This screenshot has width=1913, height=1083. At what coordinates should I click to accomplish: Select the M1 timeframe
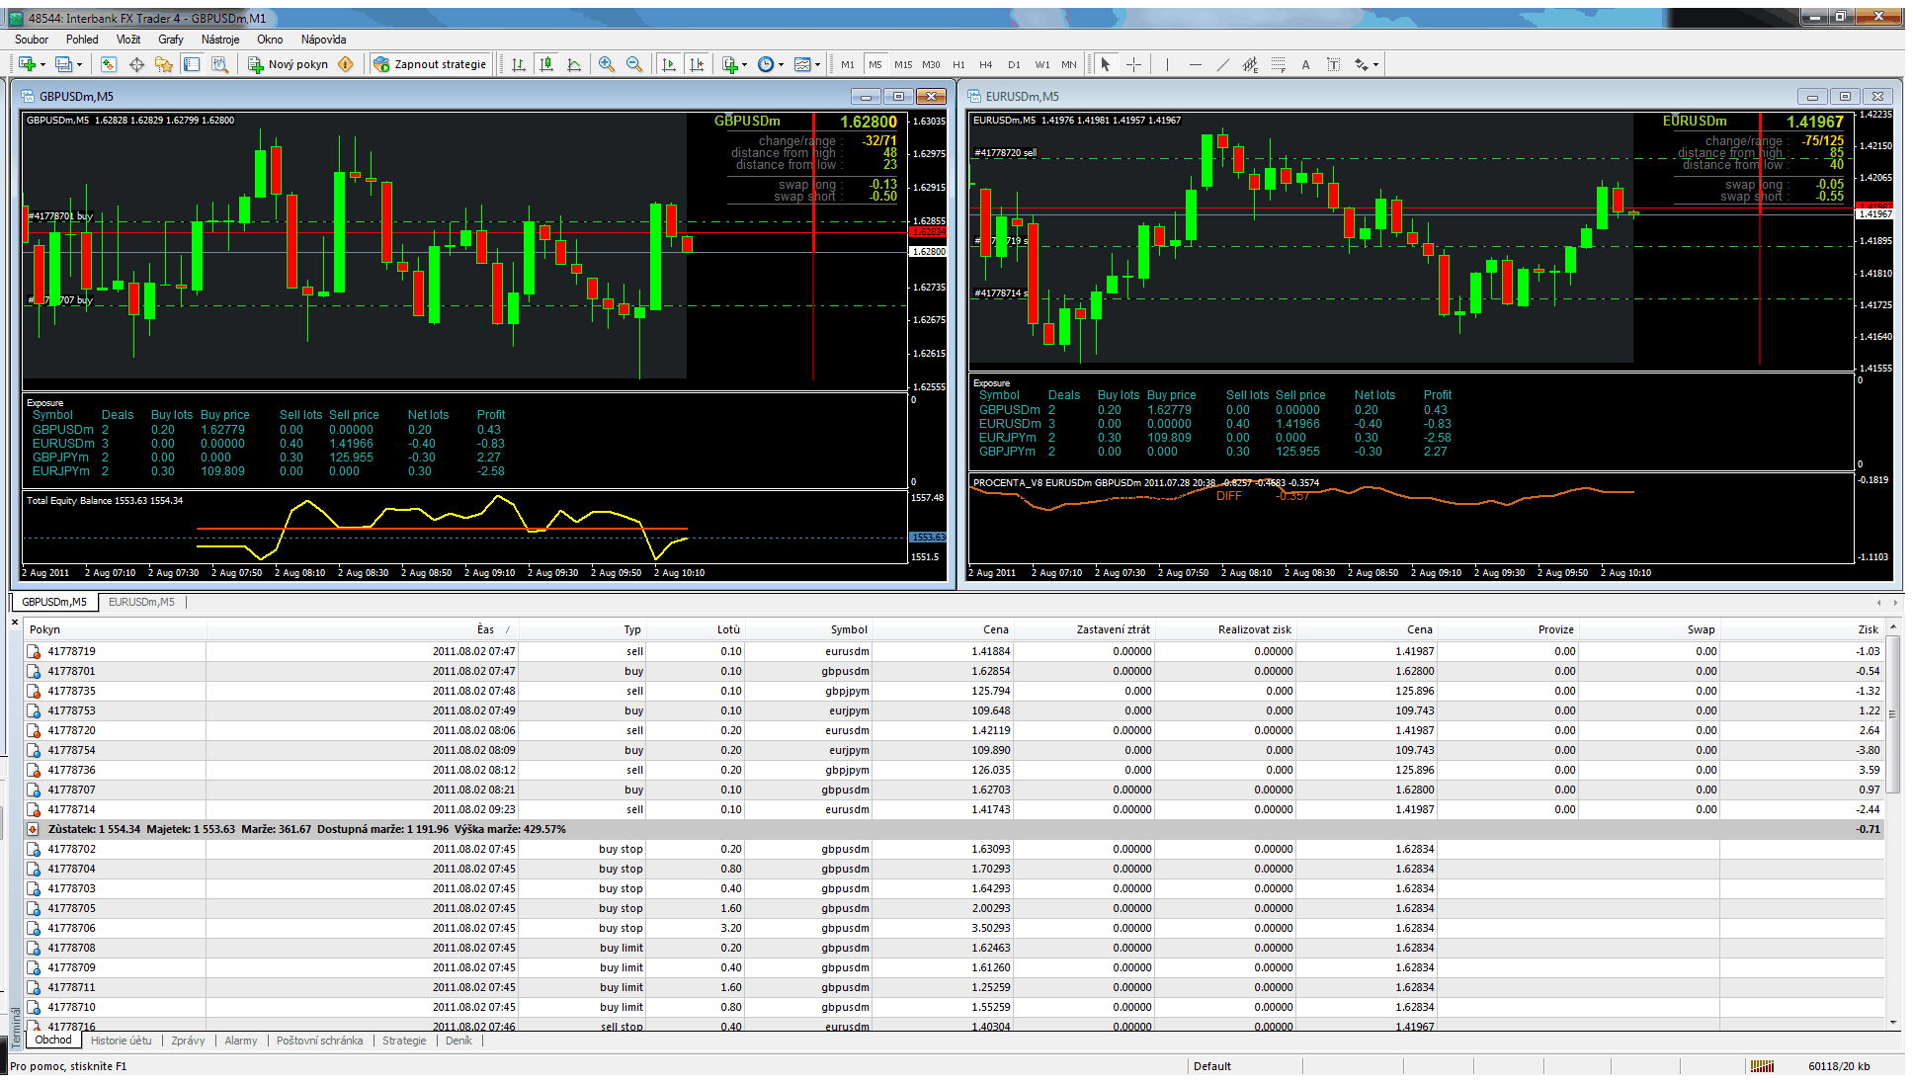click(x=848, y=64)
